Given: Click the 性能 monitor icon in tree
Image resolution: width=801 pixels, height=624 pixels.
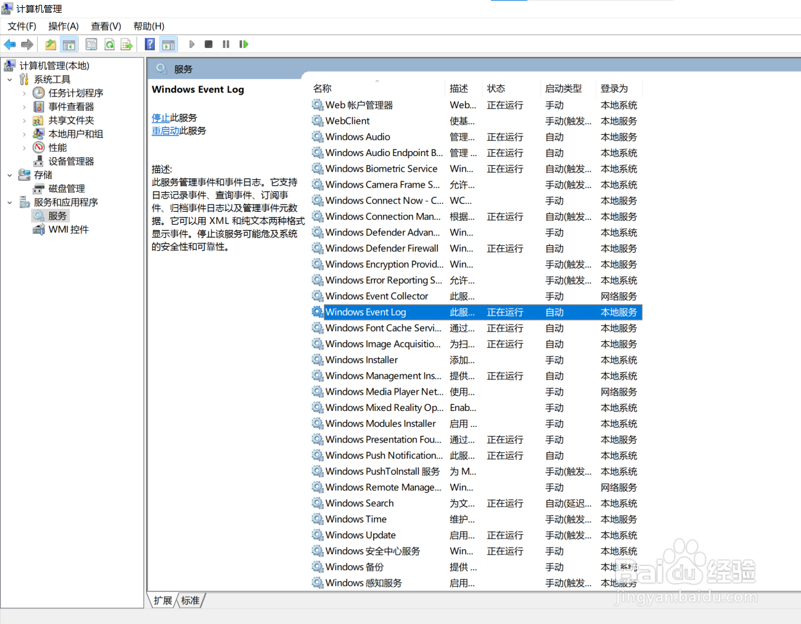Looking at the screenshot, I should coord(39,148).
